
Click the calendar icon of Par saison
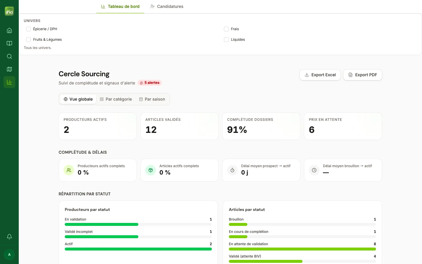click(141, 99)
